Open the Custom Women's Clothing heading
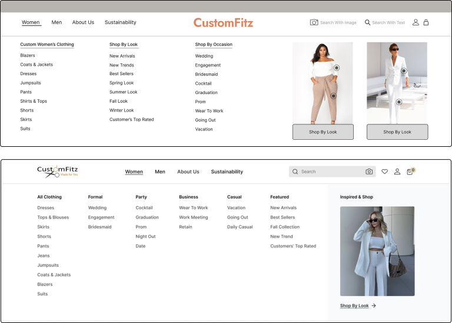Image resolution: width=452 pixels, height=323 pixels. 47,44
